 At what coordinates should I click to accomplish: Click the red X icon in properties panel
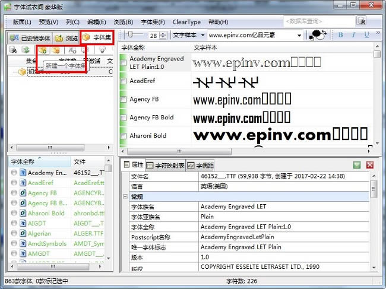[370, 165]
